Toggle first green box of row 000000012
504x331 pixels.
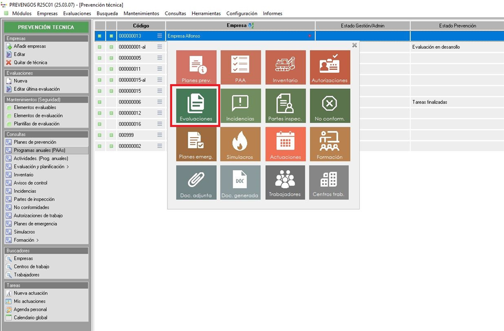[x=99, y=113]
